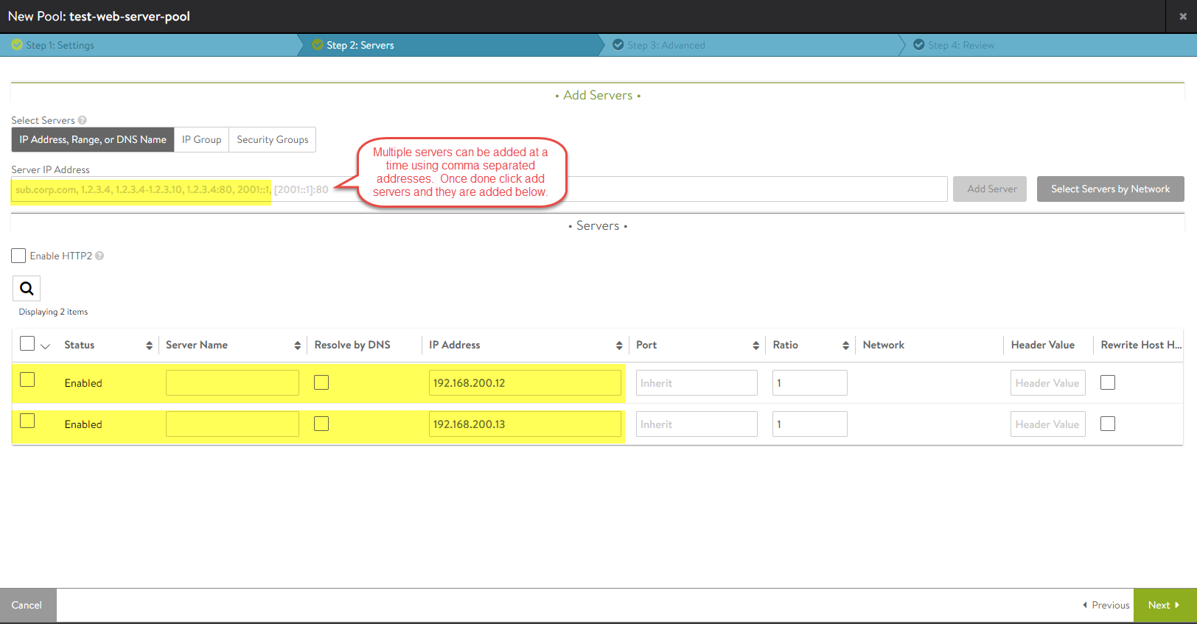Click the Network column header
The image size is (1197, 624).
tap(883, 345)
